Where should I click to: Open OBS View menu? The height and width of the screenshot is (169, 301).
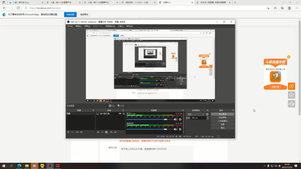click(x=87, y=26)
